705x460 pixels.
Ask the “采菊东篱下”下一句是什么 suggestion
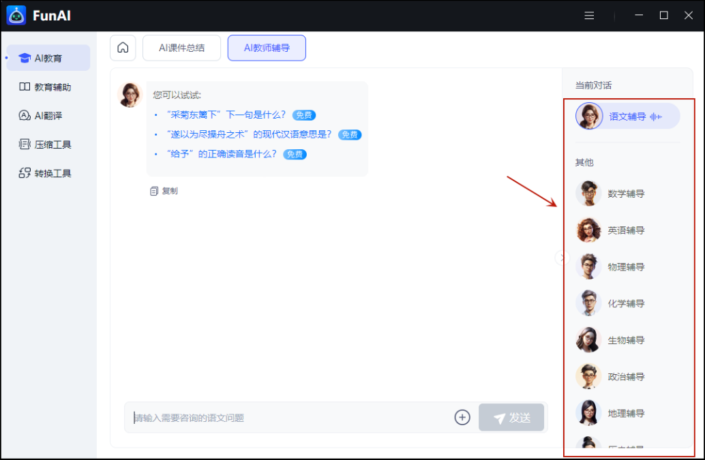(226, 114)
